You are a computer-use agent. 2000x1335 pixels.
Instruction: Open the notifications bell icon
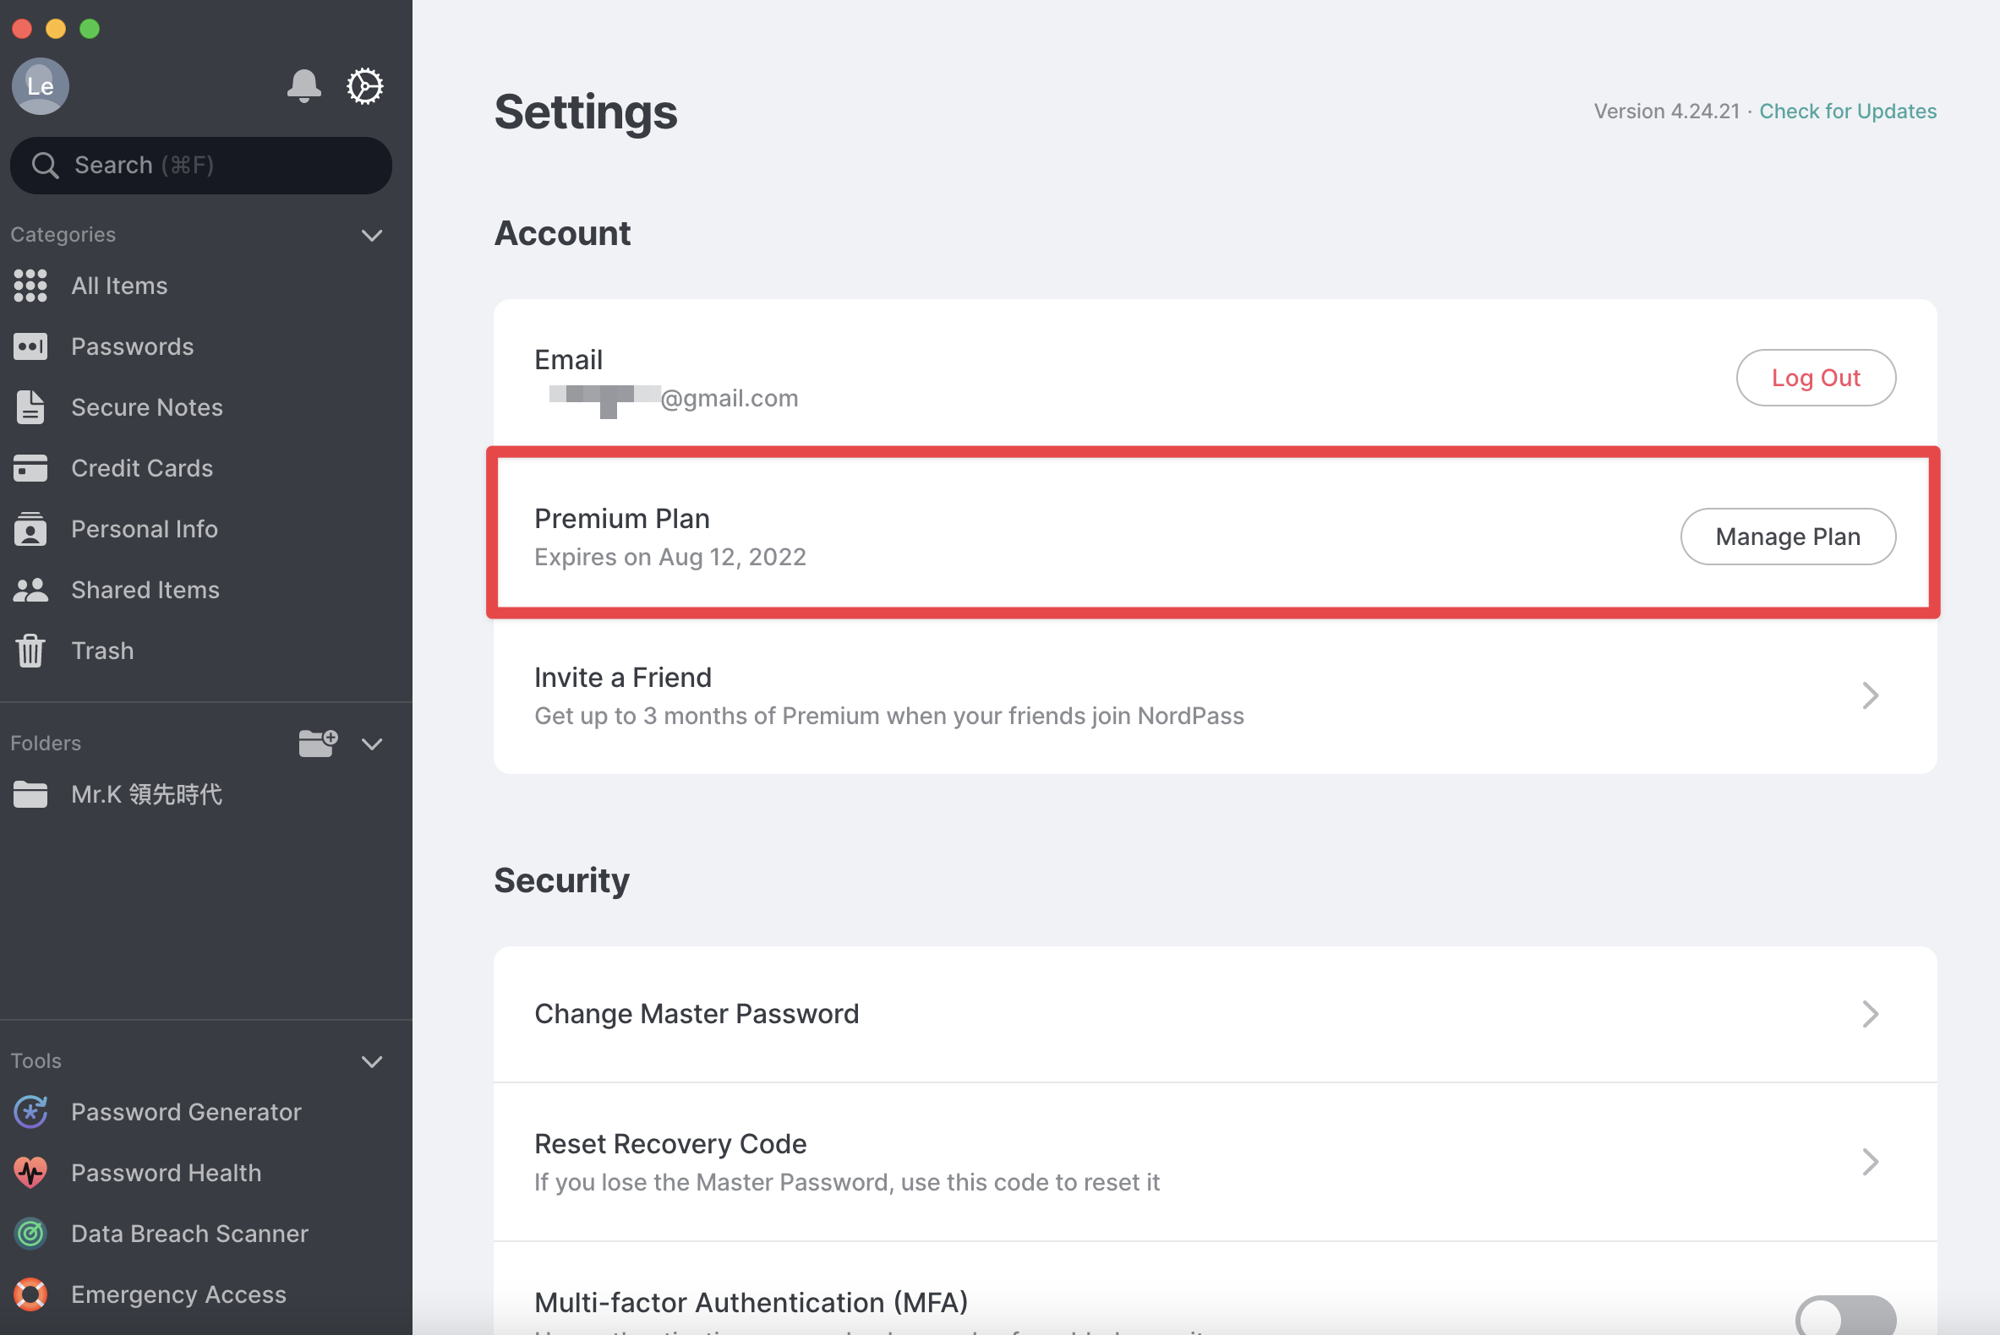[304, 86]
